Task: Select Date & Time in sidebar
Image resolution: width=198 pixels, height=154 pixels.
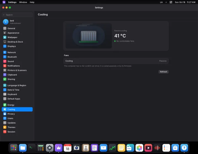Action: (17, 90)
